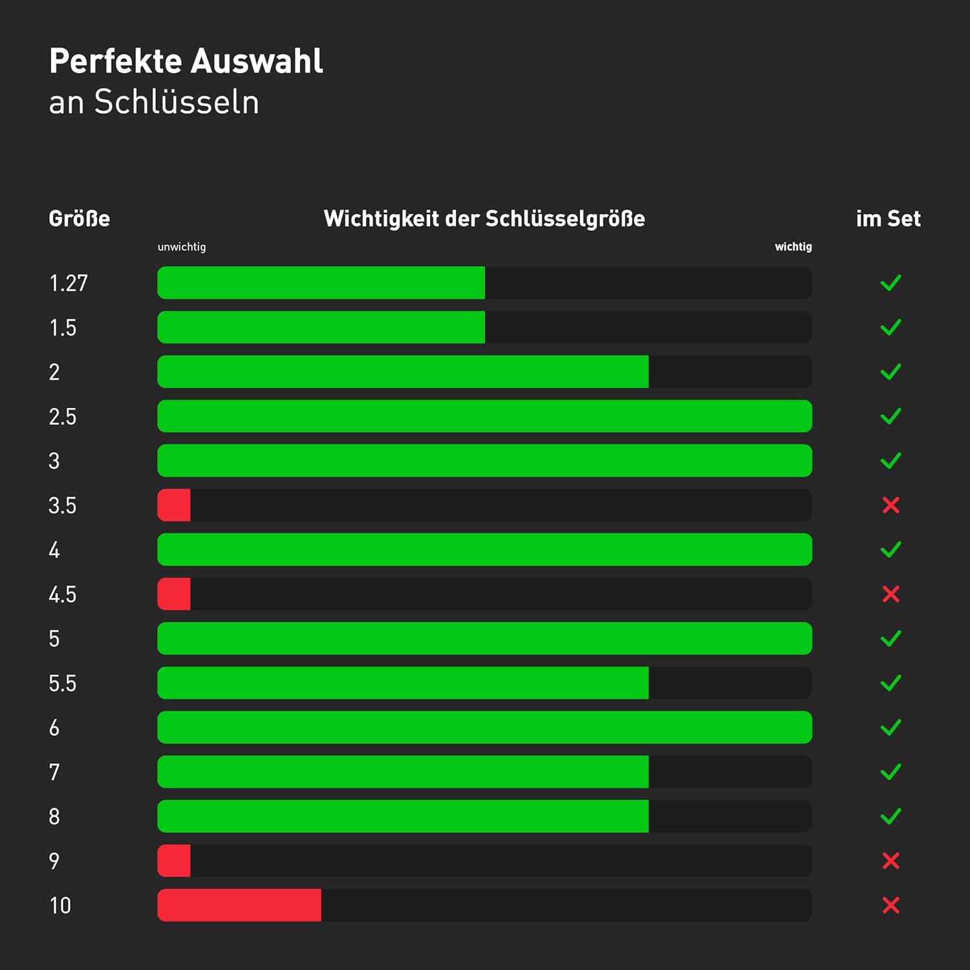Click the size label 6
Viewport: 970px width, 970px height.
54,728
